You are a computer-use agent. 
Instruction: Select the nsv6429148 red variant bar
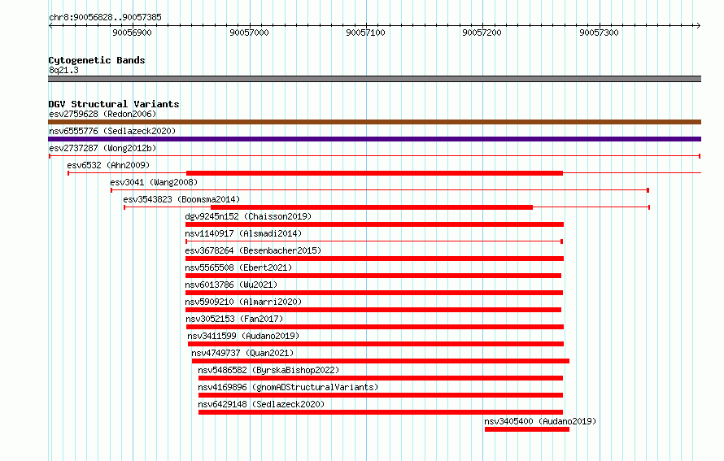381,412
